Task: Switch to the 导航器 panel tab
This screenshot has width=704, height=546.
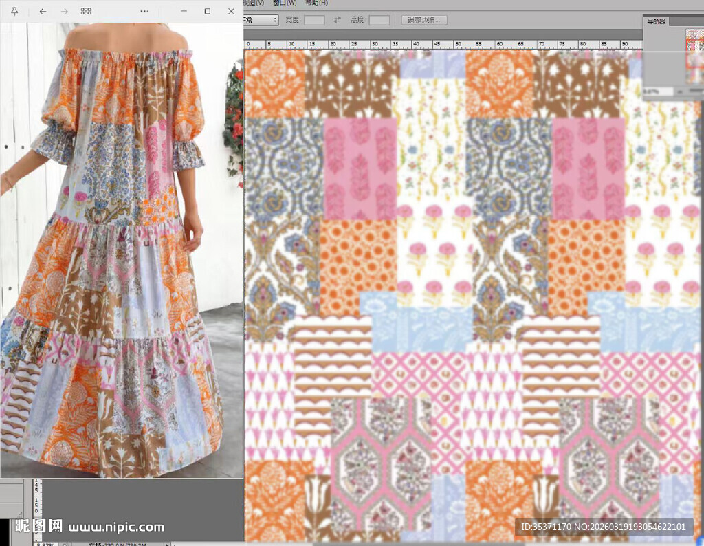Action: pos(655,21)
